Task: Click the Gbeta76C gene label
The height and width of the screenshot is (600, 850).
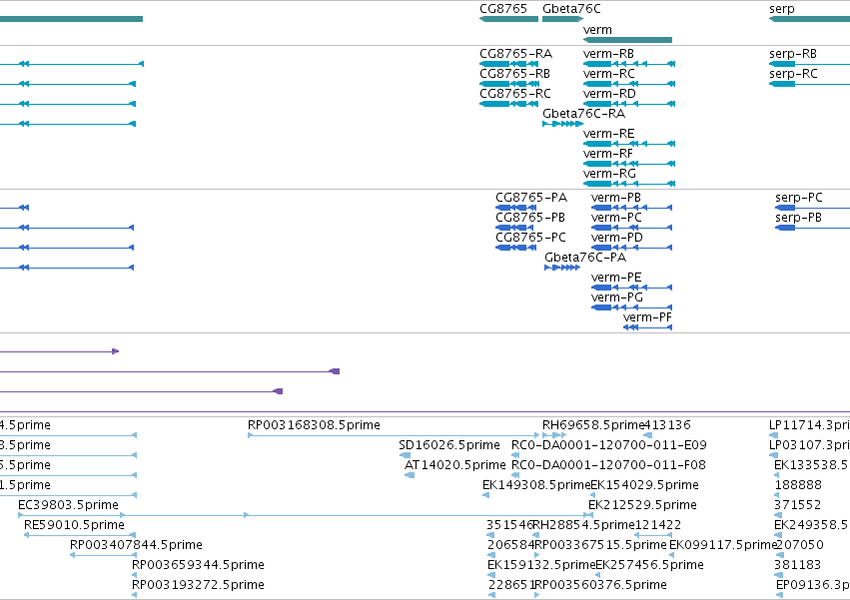Action: pos(571,9)
